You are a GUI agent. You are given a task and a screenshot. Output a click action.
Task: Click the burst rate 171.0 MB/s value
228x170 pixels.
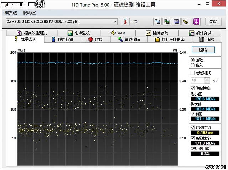pos(205,143)
